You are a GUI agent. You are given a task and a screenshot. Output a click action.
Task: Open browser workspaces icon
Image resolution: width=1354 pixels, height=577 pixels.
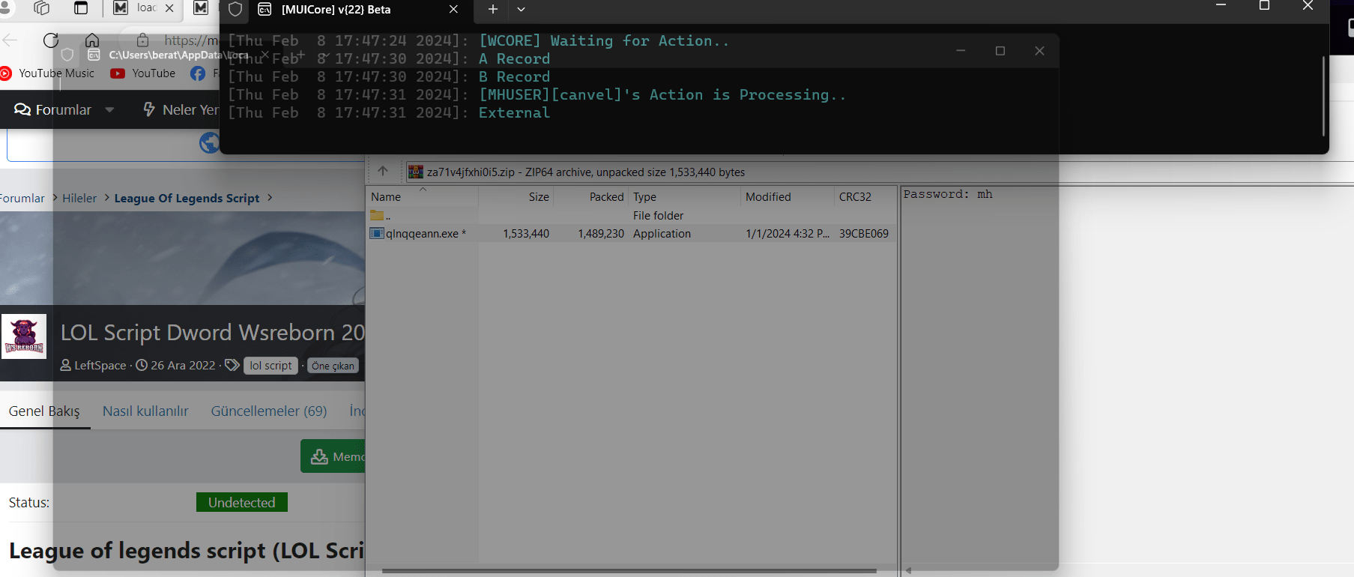(42, 8)
